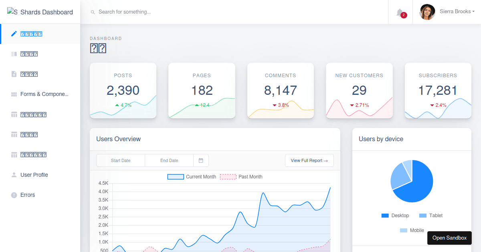
Task: Open the date picker with the calendar button
Action: (x=200, y=160)
